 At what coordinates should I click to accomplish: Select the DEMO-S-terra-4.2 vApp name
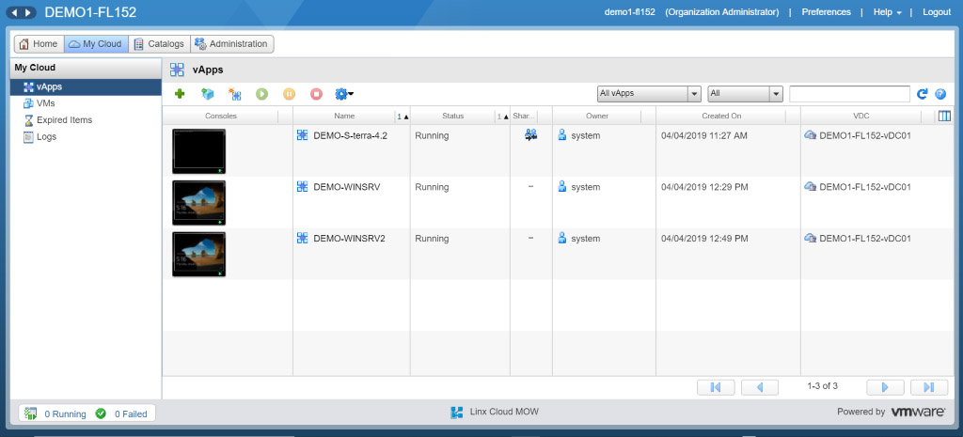[x=350, y=135]
